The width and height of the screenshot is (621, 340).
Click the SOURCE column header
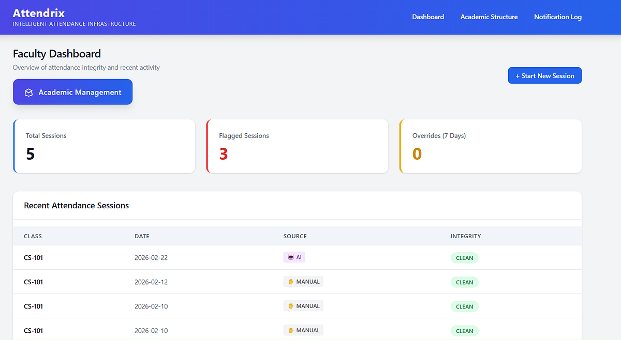[295, 236]
